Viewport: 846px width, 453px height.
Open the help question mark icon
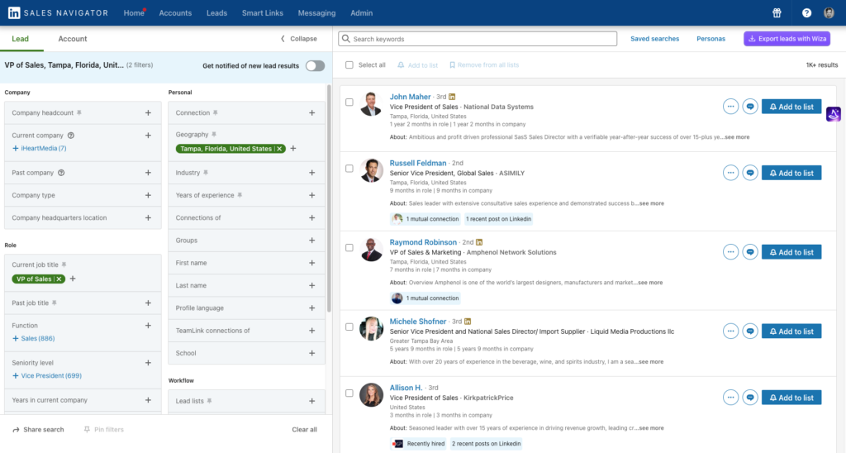806,13
